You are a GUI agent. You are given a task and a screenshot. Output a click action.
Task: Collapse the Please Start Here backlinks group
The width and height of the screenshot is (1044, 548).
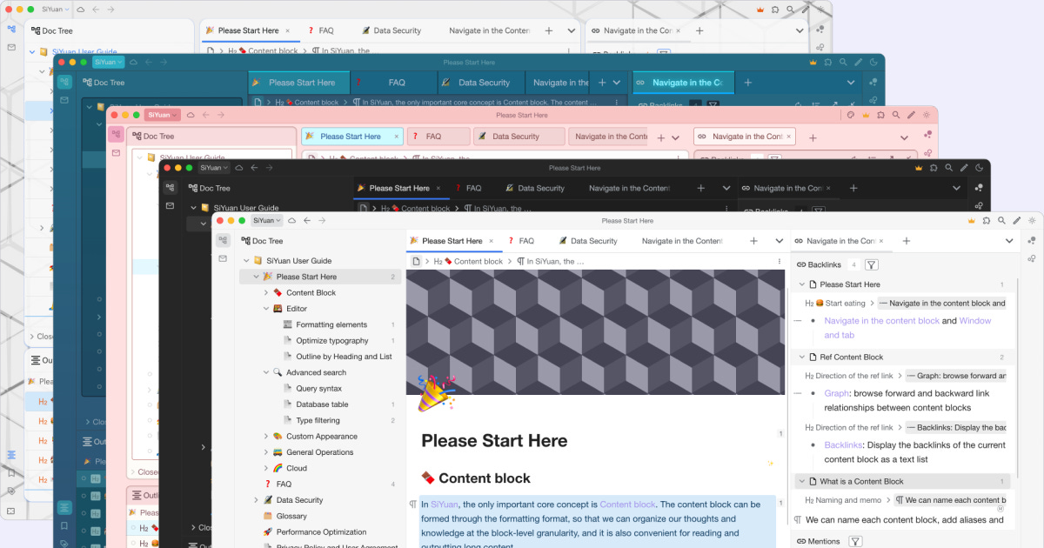coord(802,284)
